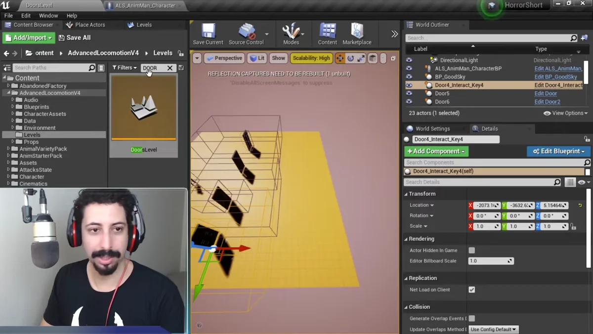Select translate gizmo icon in viewport
This screenshot has width=593, height=334.
tap(340, 58)
